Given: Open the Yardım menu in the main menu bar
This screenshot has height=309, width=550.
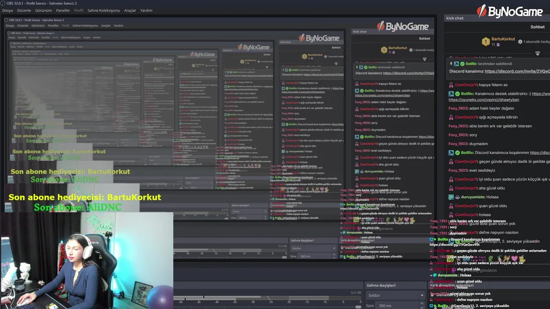Looking at the screenshot, I should pos(146,10).
